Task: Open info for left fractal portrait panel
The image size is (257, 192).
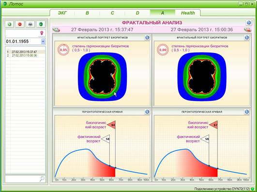Action: pos(147,38)
